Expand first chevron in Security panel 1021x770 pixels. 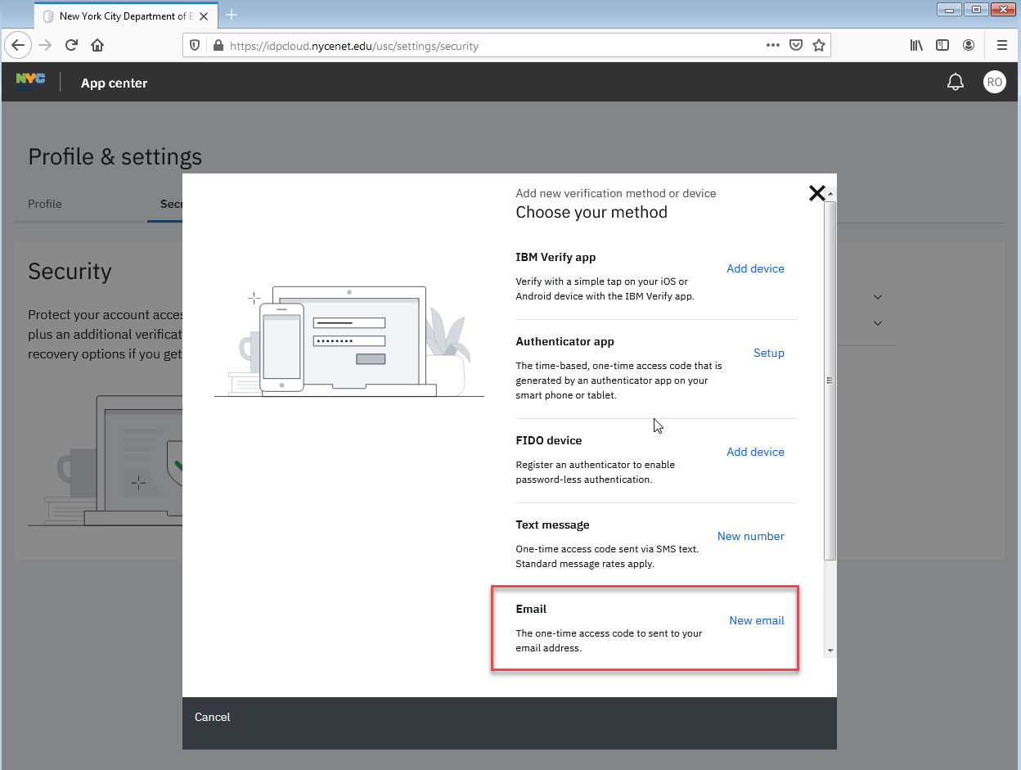tap(877, 297)
